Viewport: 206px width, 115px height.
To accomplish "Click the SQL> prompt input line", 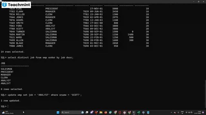I will (4, 106).
